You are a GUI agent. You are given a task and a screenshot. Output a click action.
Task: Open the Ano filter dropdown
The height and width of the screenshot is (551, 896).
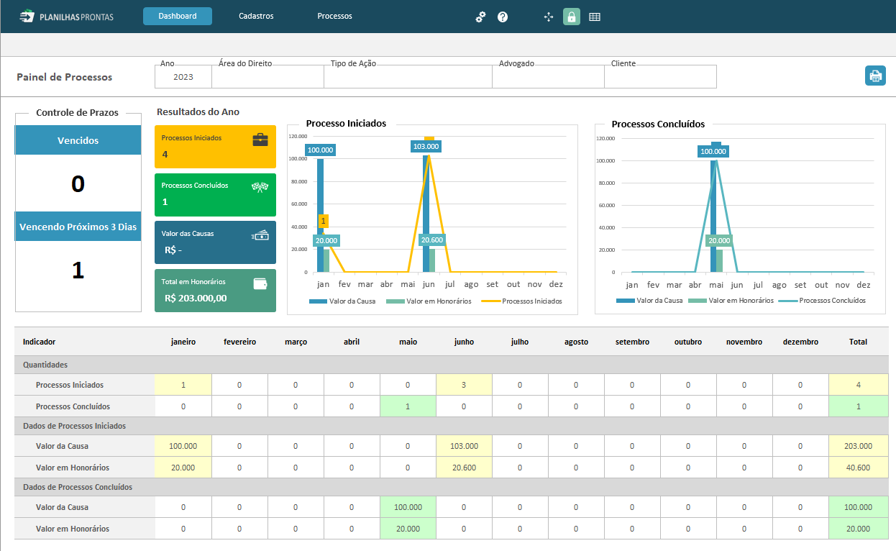183,77
